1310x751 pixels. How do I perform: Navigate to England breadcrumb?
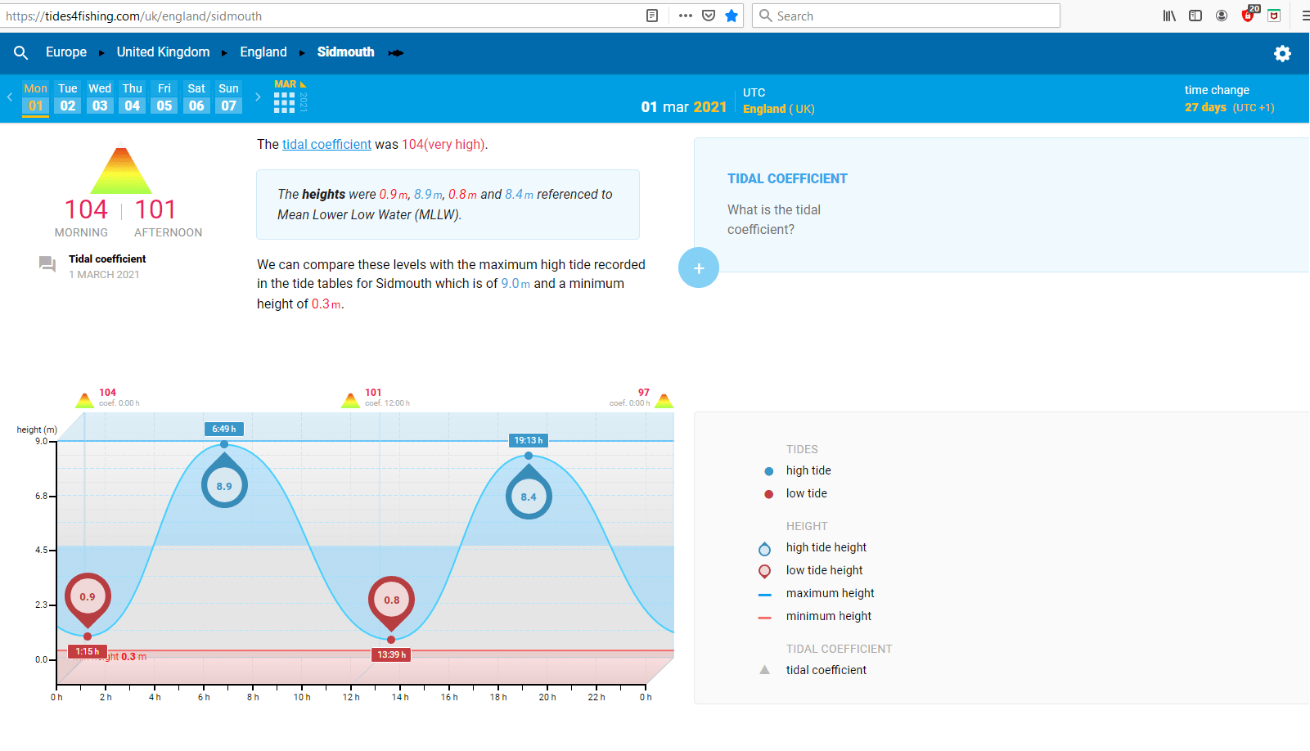(263, 52)
